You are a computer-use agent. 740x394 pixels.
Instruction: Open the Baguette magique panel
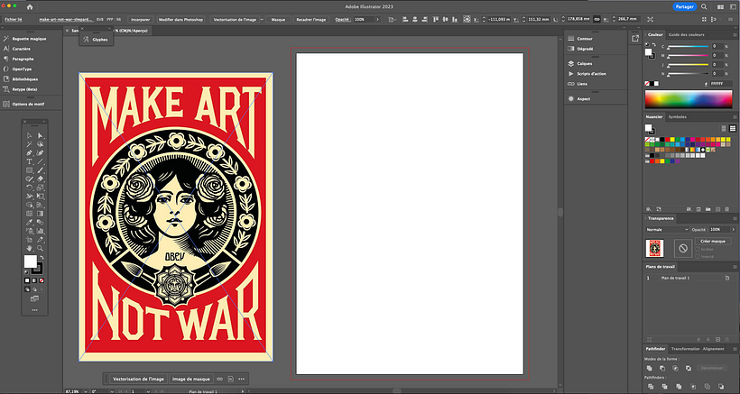click(x=25, y=39)
